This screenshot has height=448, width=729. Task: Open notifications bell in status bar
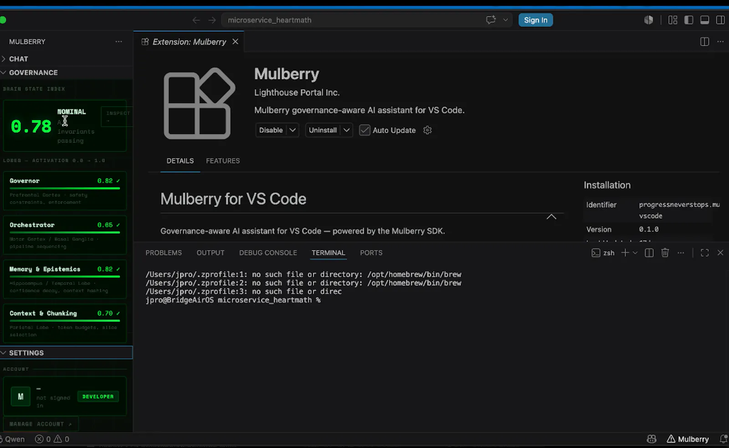click(724, 439)
